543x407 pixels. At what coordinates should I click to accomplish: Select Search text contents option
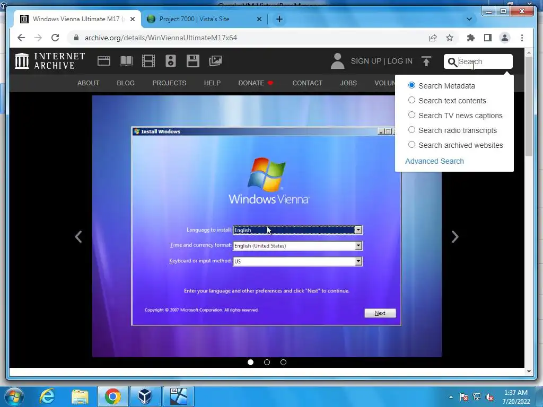(x=411, y=100)
